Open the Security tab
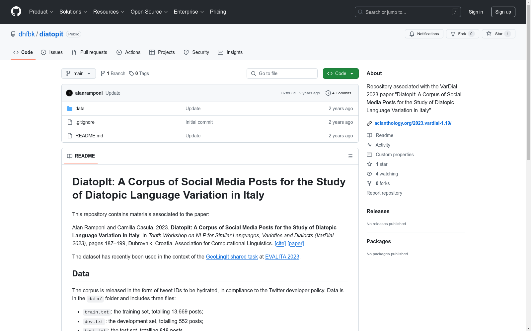 coord(196,52)
